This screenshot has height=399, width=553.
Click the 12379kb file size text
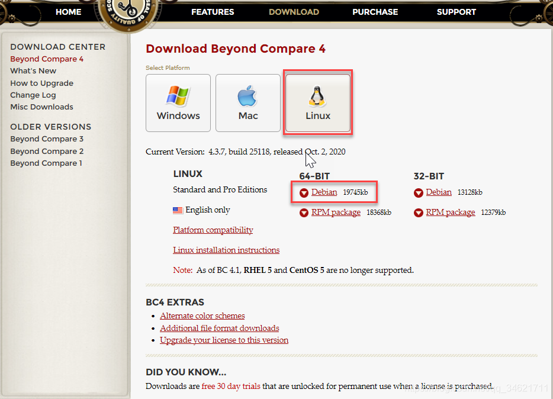tap(493, 213)
